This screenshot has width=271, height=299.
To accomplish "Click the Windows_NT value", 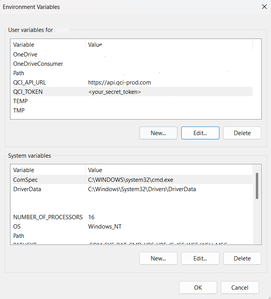I will point(105,227).
